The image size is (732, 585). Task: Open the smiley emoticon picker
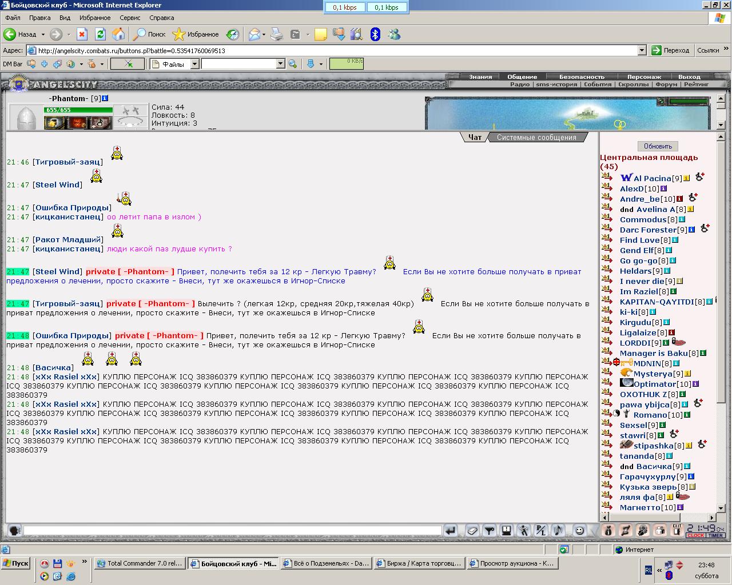[x=580, y=531]
